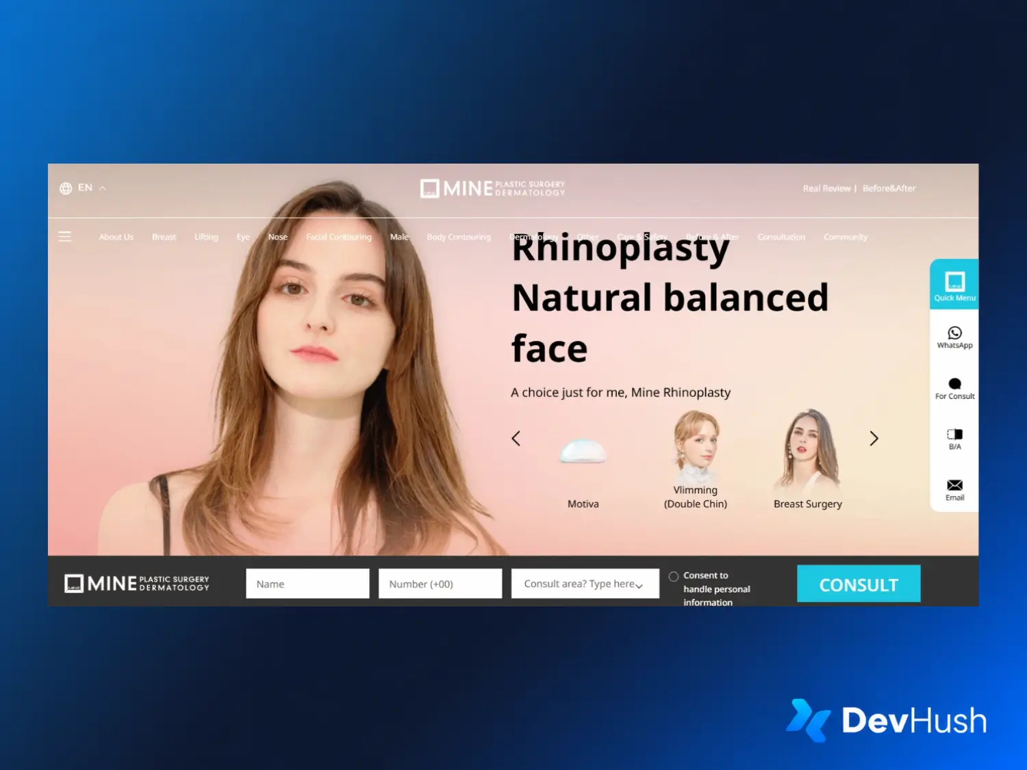Click the CONSULT button

coord(859,584)
